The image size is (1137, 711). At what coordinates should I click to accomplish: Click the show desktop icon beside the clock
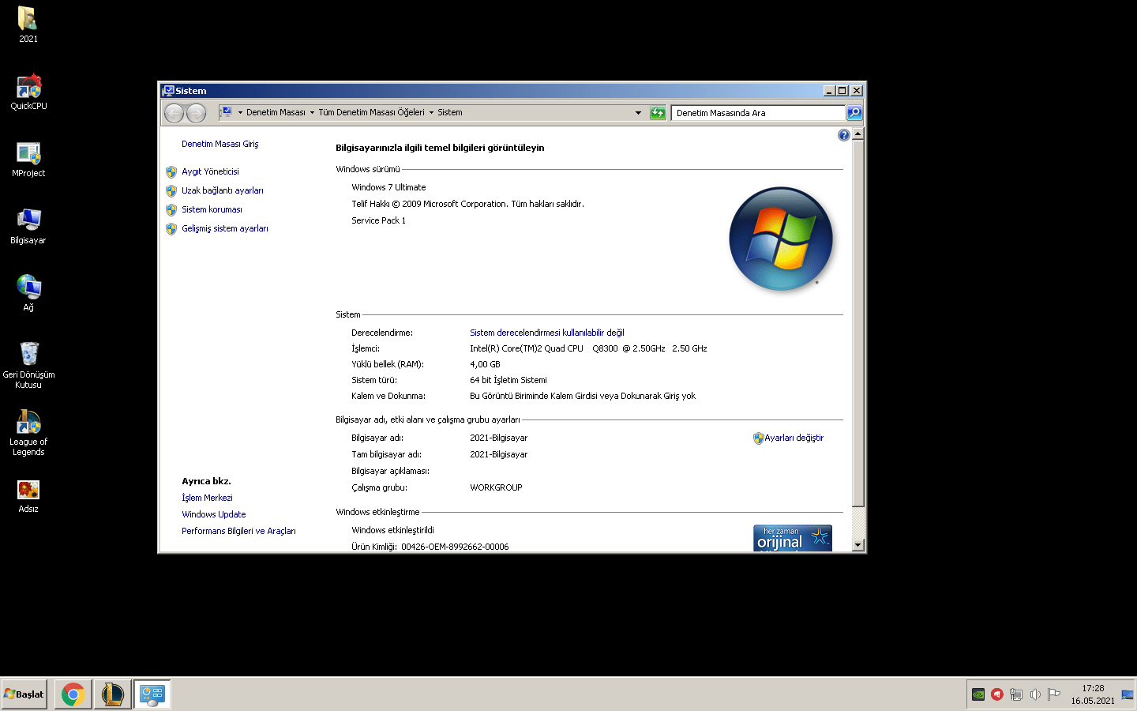[1128, 694]
